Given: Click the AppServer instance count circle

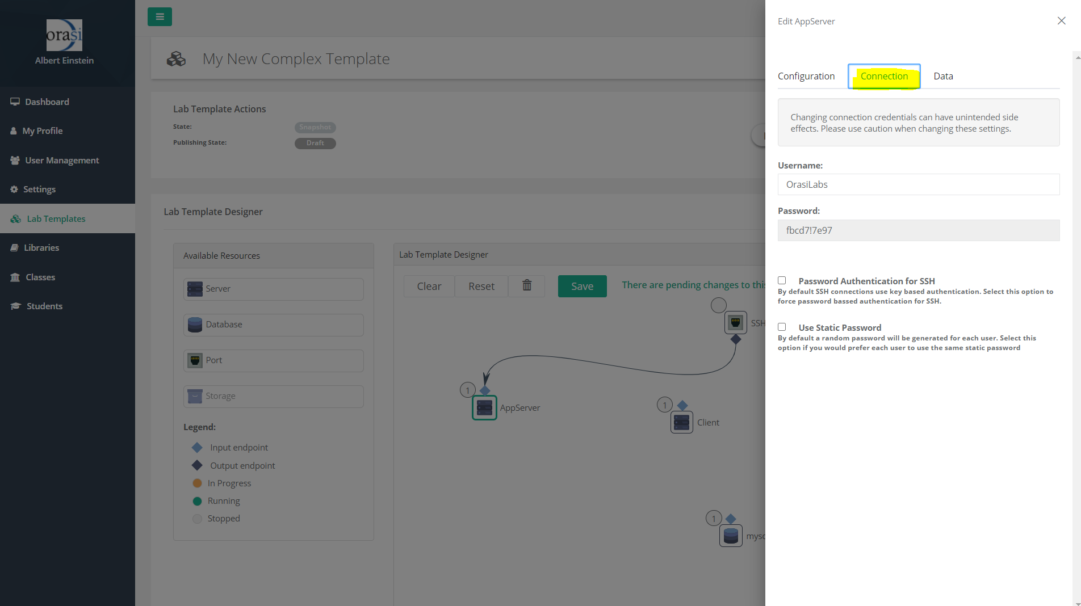Looking at the screenshot, I should [x=467, y=390].
